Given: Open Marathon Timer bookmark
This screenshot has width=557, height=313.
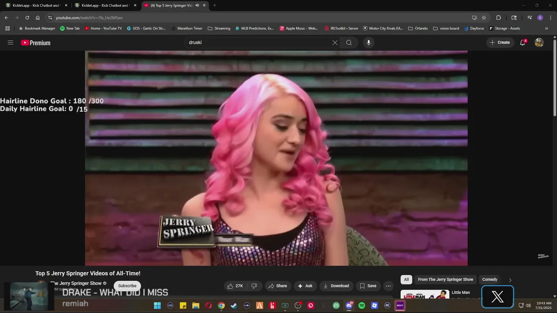Looking at the screenshot, I should [x=187, y=28].
